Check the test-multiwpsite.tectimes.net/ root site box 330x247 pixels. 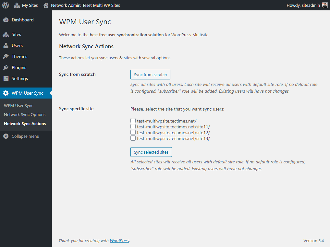pyautogui.click(x=133, y=121)
